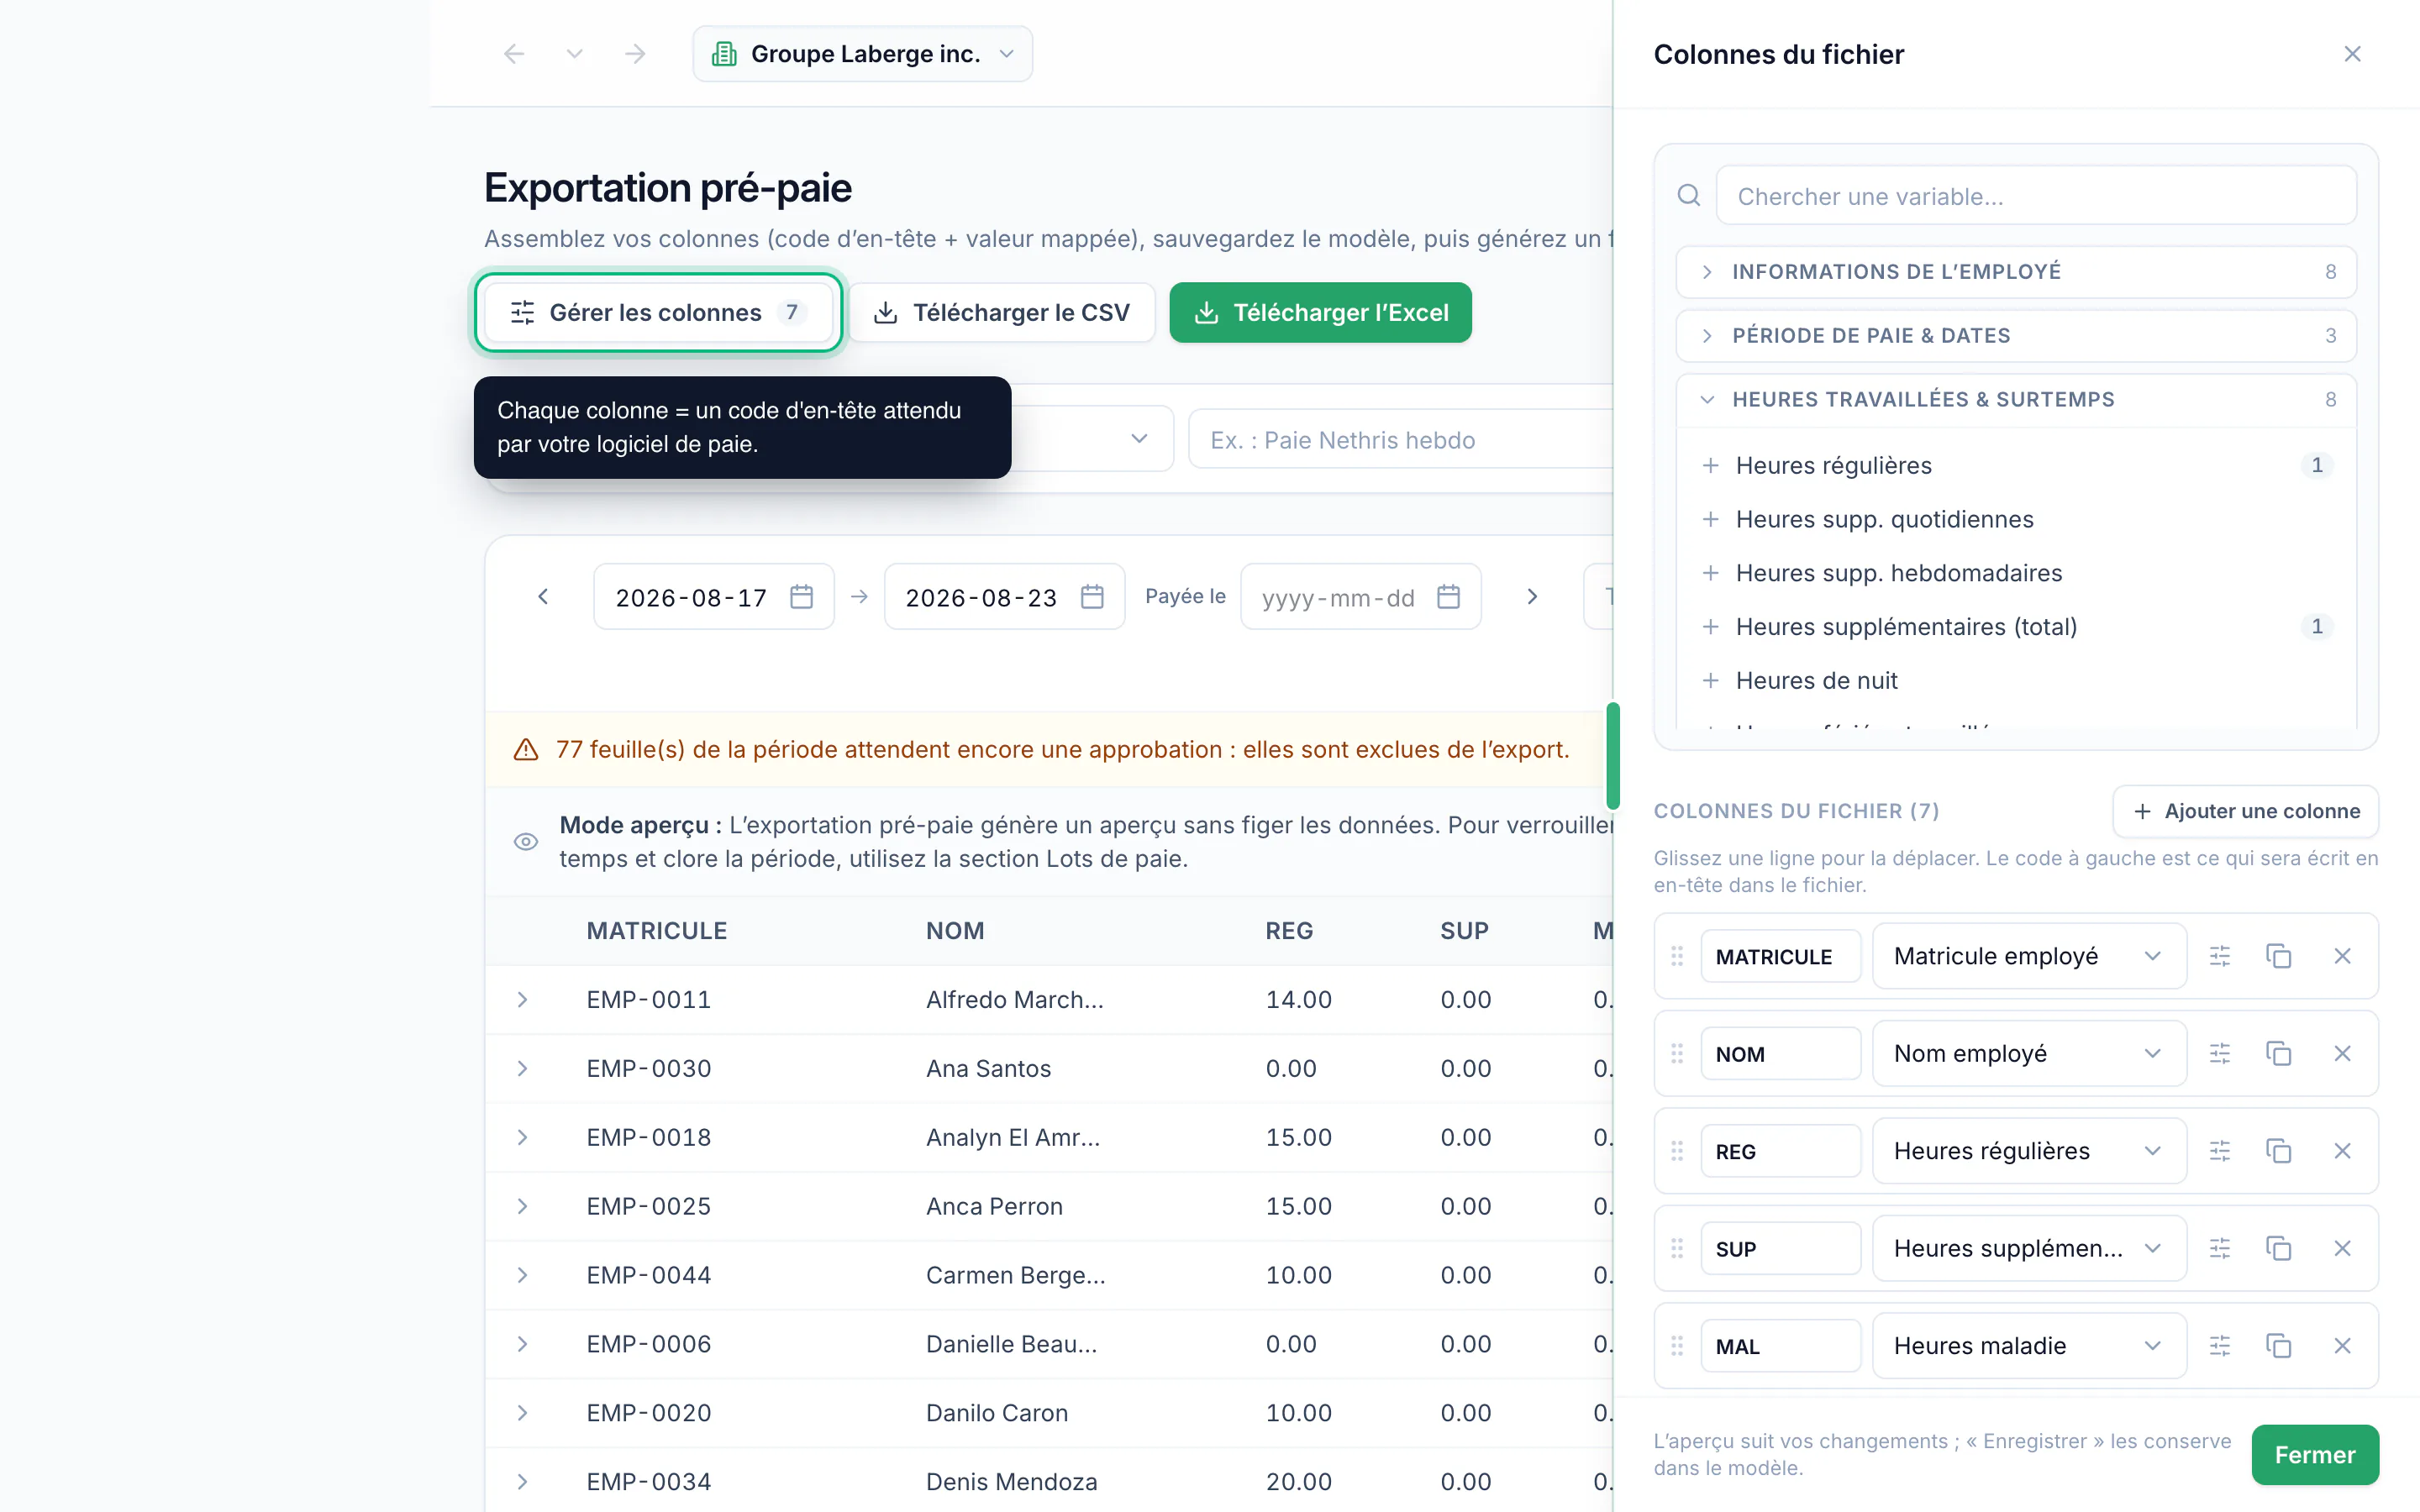Screen dimensions: 2420x1512
Task: Duplicate the MAL column
Action: click(x=2279, y=1346)
